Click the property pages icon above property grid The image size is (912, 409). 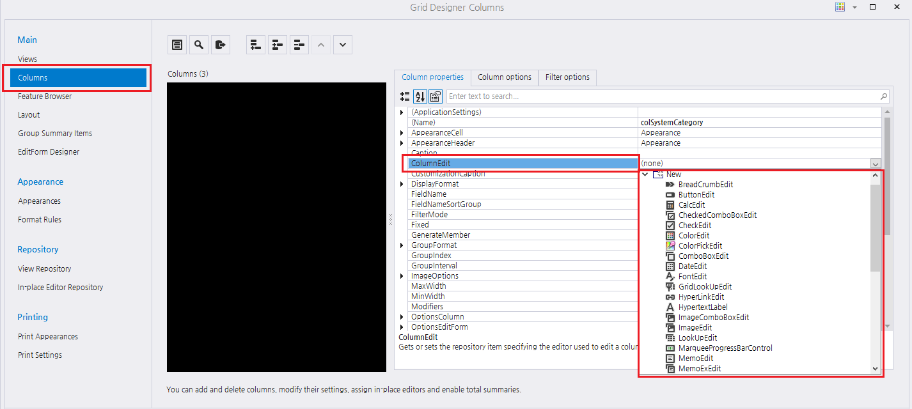pyautogui.click(x=436, y=96)
